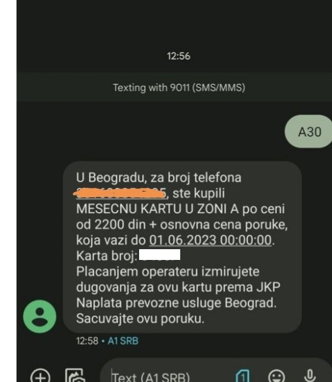Tap the white redacted Karta broj box
332x382 pixels.
click(160, 255)
